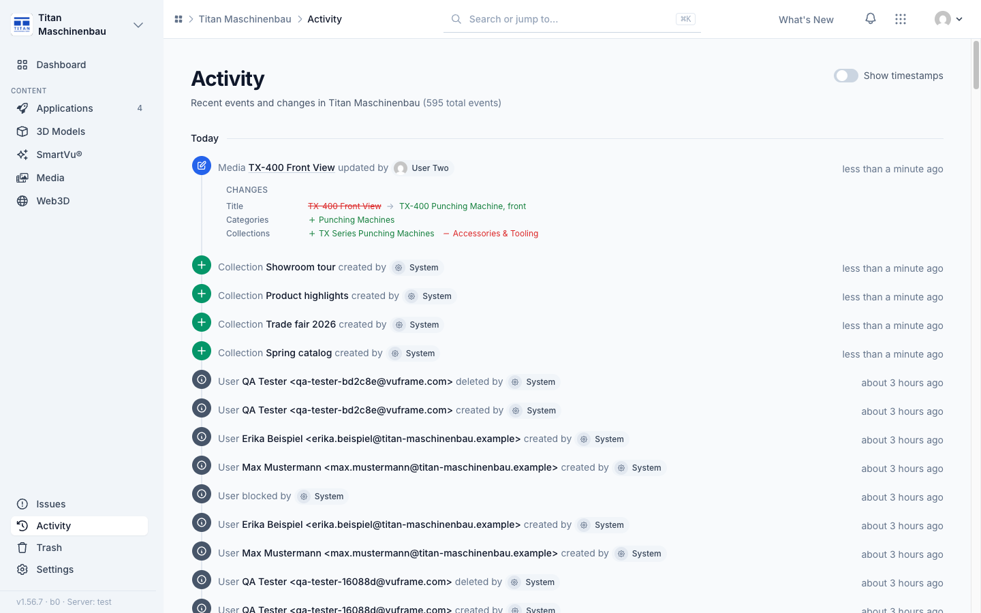981x613 pixels.
Task: Click the System badge on Showroom tour row
Action: pos(417,268)
